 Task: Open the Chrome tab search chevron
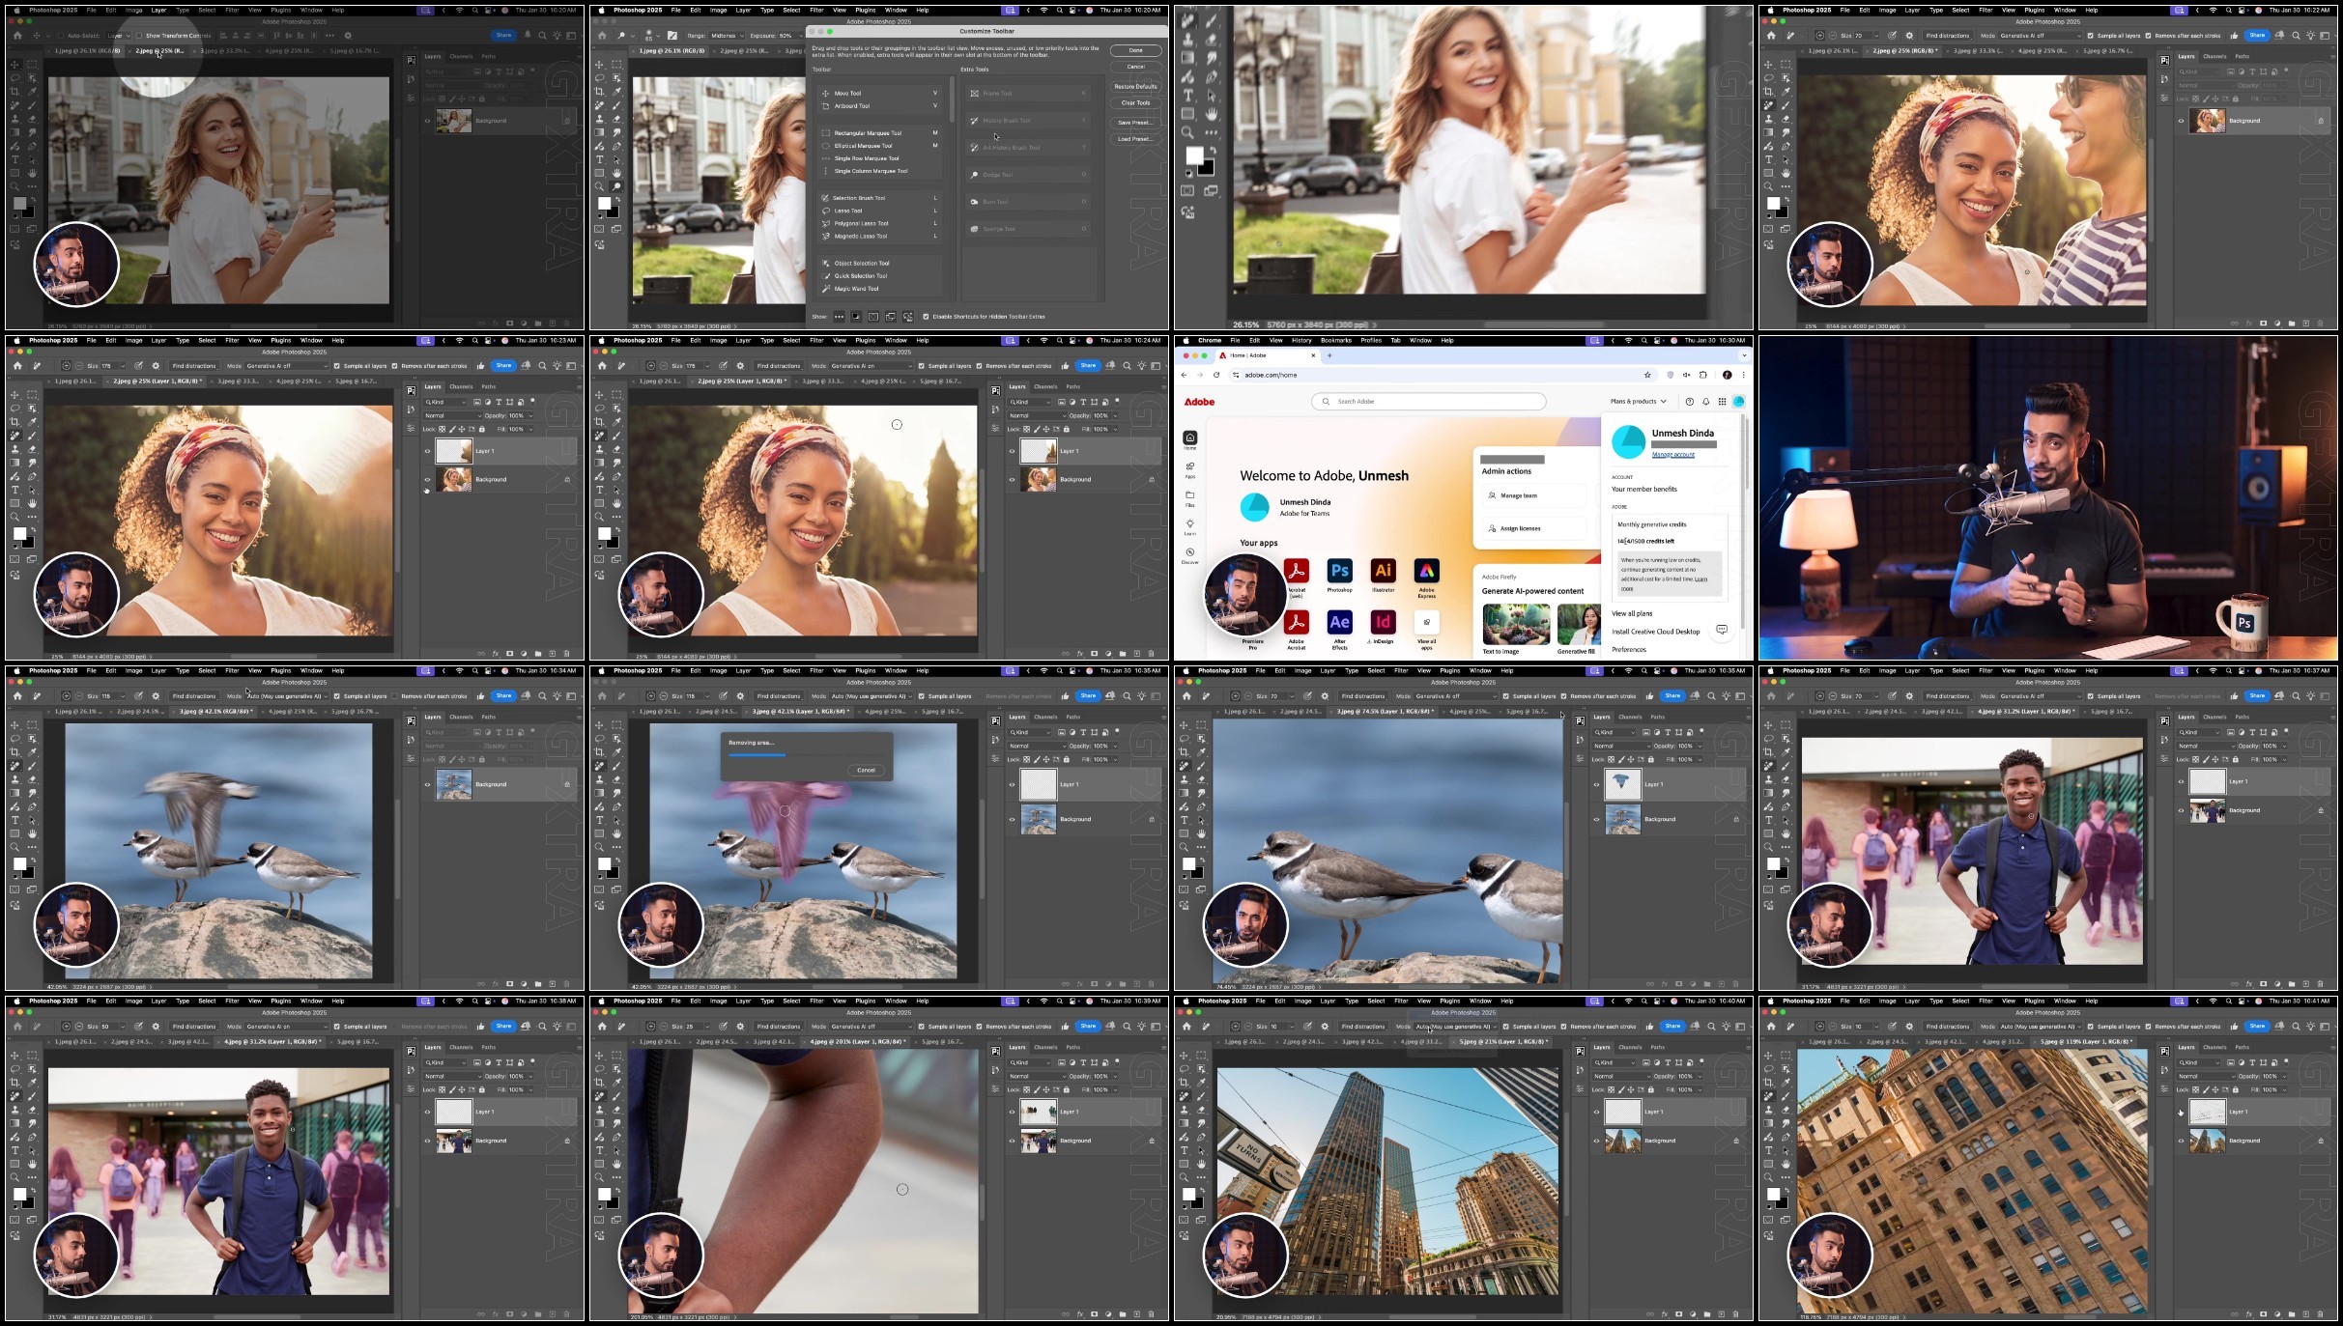[1745, 355]
